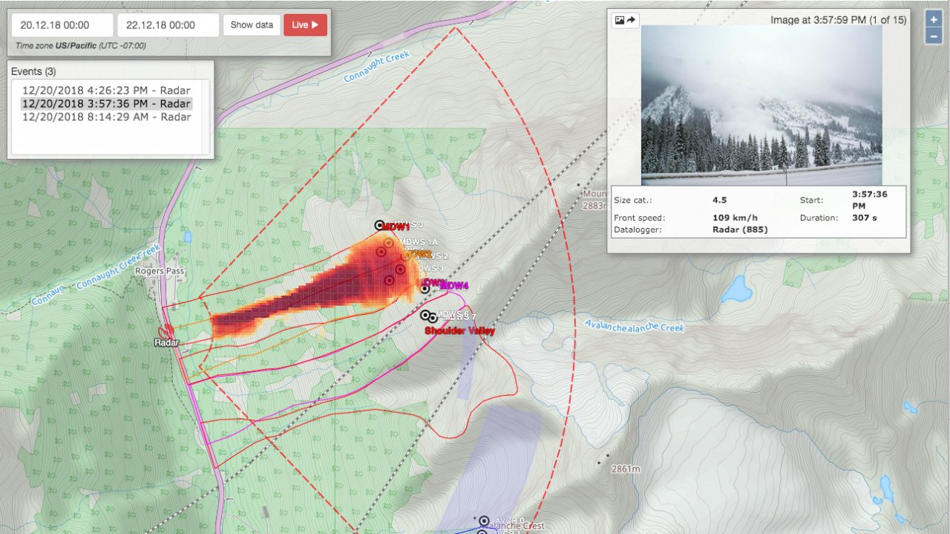Choose the 8:14:29 AM radar event
The width and height of the screenshot is (950, 534).
click(x=106, y=117)
